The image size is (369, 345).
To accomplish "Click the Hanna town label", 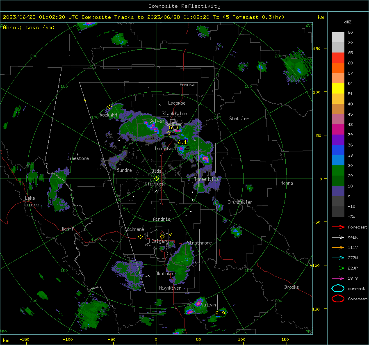I will (287, 183).
